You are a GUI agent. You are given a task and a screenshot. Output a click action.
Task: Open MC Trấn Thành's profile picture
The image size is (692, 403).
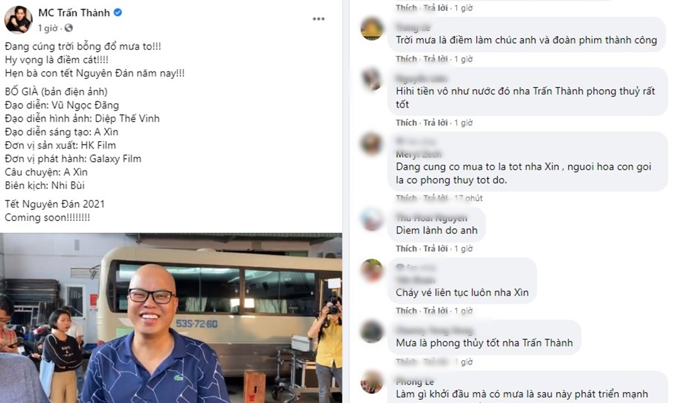pyautogui.click(x=18, y=20)
